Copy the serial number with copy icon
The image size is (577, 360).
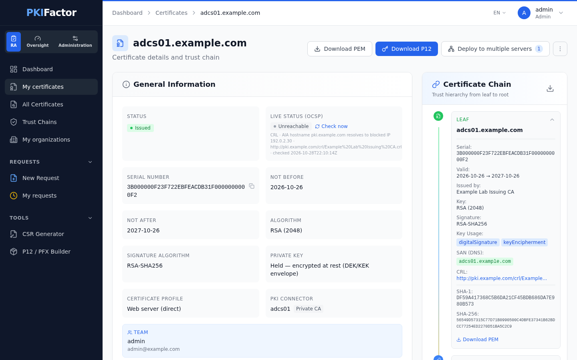coord(252,186)
